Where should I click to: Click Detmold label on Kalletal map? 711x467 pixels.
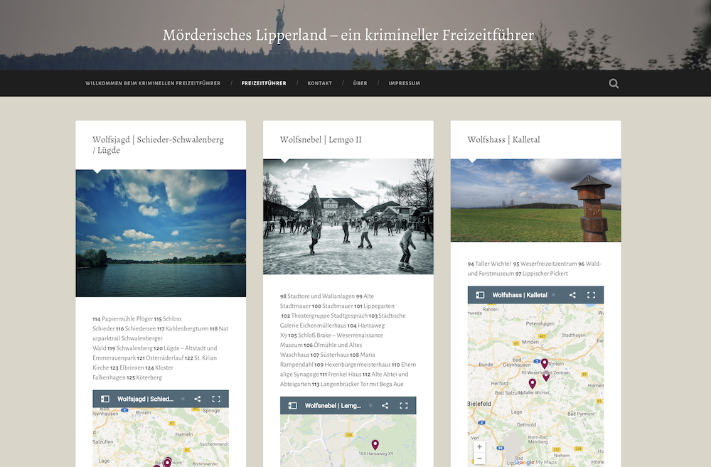[x=526, y=425]
